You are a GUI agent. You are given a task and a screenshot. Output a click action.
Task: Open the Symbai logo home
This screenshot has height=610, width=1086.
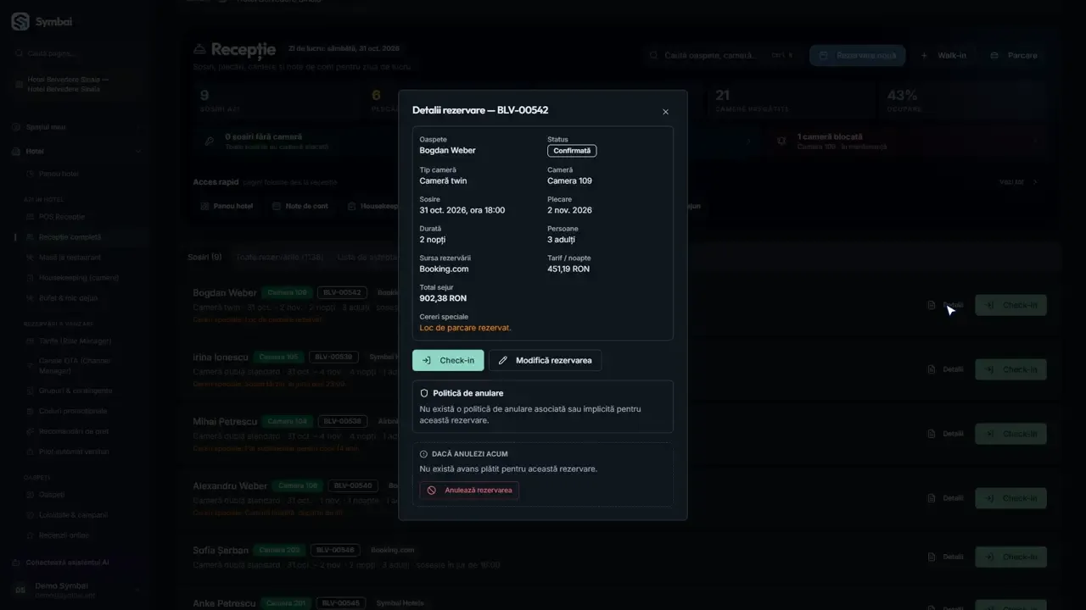[42, 22]
